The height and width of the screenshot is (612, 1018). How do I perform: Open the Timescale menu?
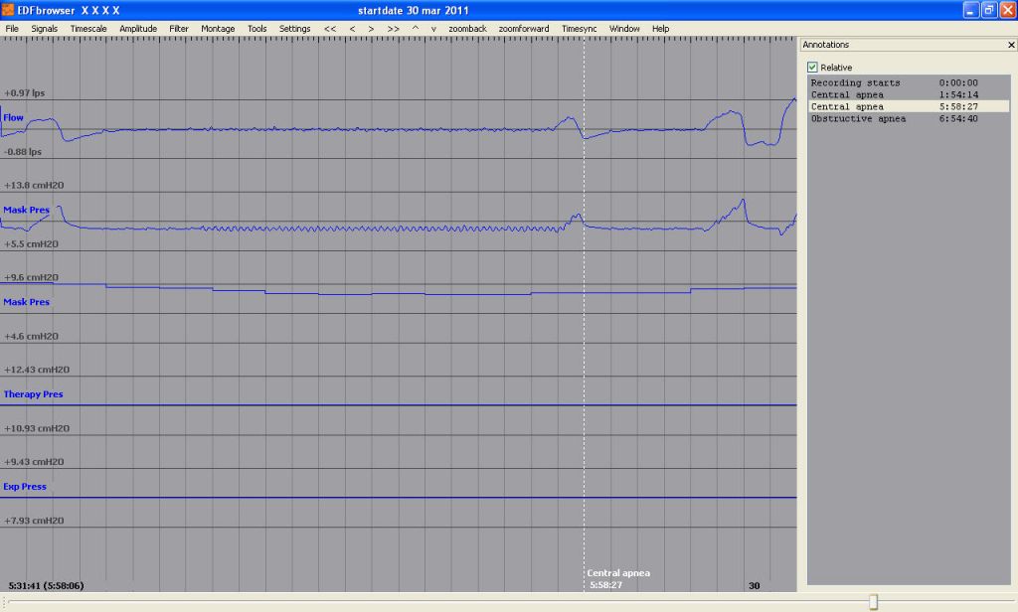tap(88, 29)
